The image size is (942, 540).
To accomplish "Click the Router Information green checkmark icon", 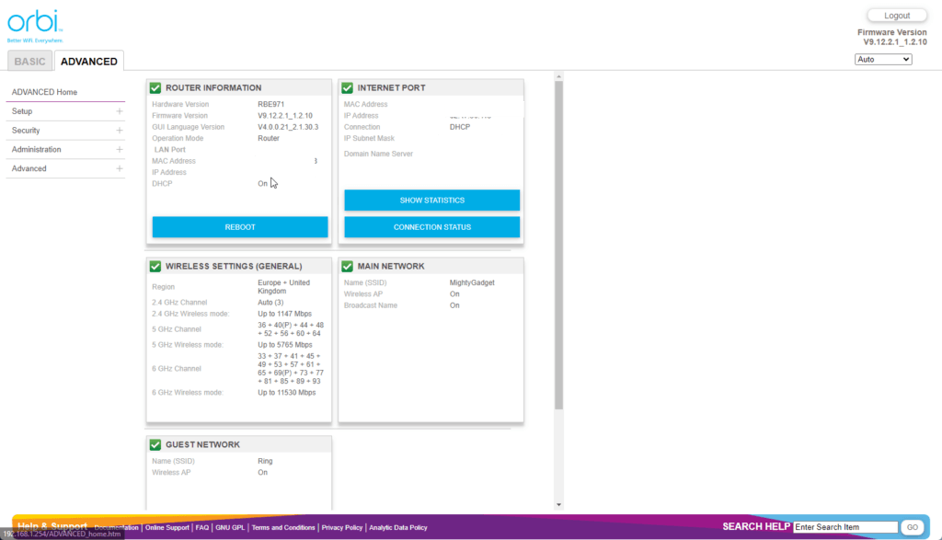I will click(155, 87).
